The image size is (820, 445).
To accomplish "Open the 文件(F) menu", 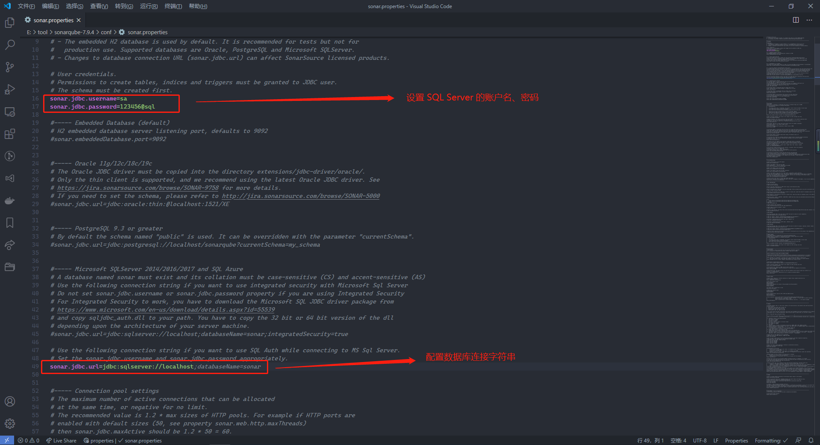I will coord(26,6).
